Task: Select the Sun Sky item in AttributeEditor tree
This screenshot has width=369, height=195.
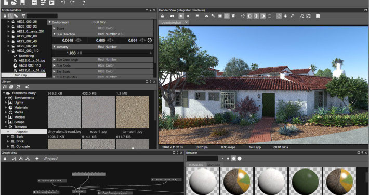Action: 24,75
